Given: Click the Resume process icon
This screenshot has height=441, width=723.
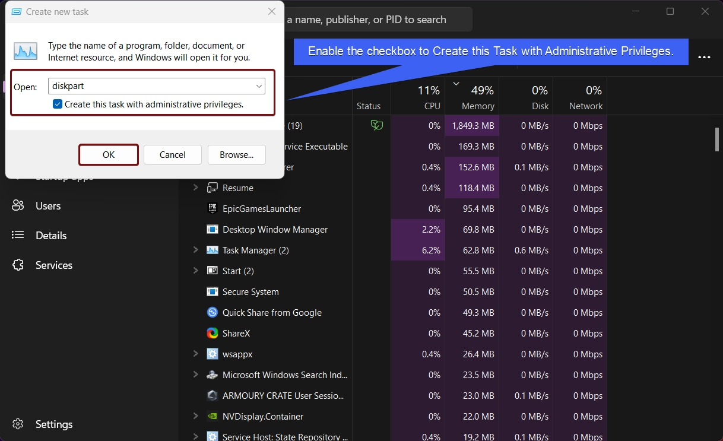Looking at the screenshot, I should pos(213,188).
